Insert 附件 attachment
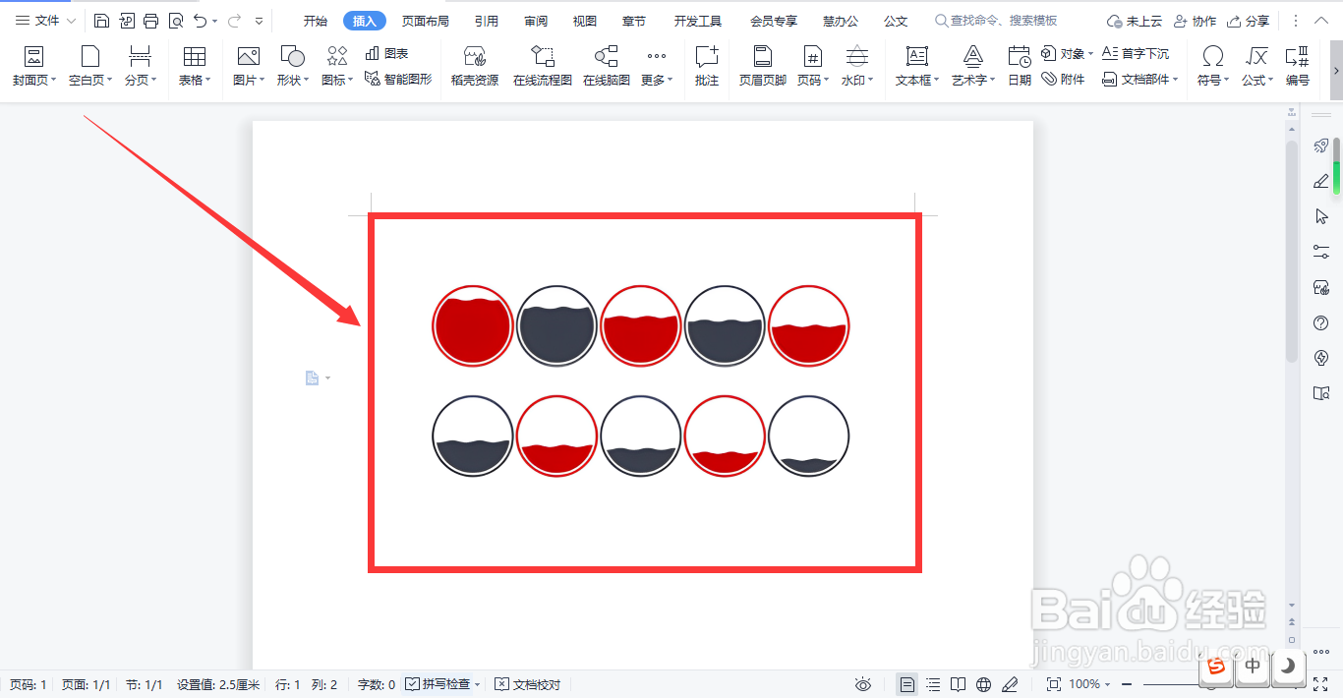The width and height of the screenshot is (1343, 698). (x=1063, y=79)
